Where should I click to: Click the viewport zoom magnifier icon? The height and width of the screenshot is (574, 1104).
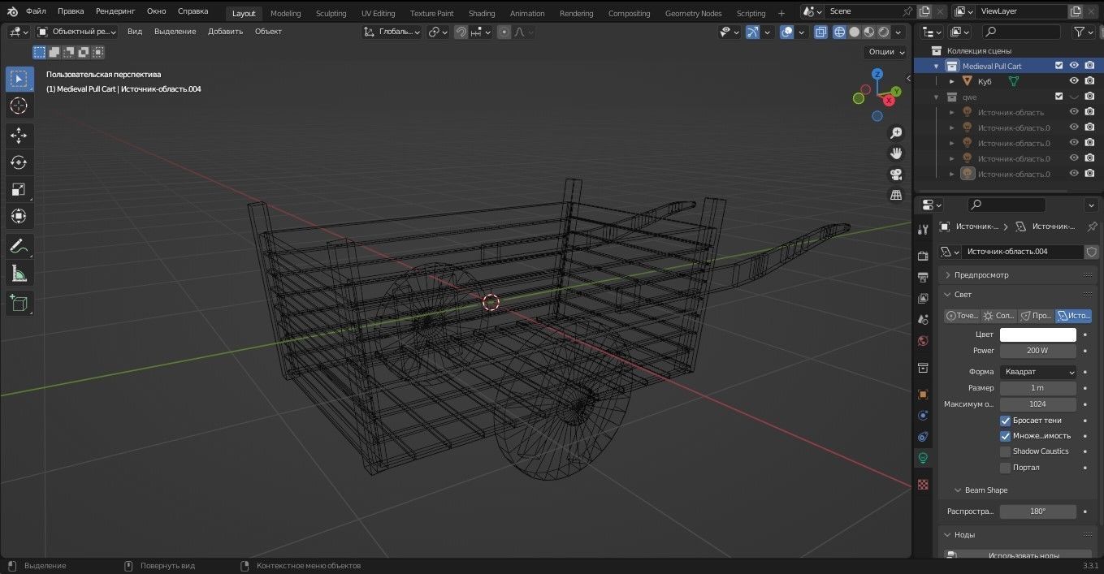[x=896, y=133]
